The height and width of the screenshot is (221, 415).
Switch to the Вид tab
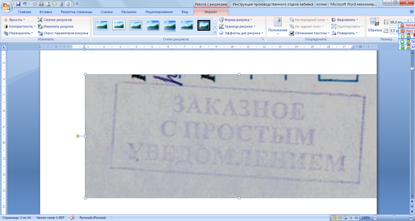click(x=185, y=12)
